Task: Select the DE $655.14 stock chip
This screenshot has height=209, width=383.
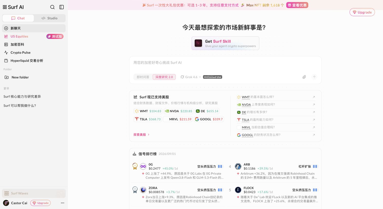Action: pyautogui.click(x=207, y=111)
